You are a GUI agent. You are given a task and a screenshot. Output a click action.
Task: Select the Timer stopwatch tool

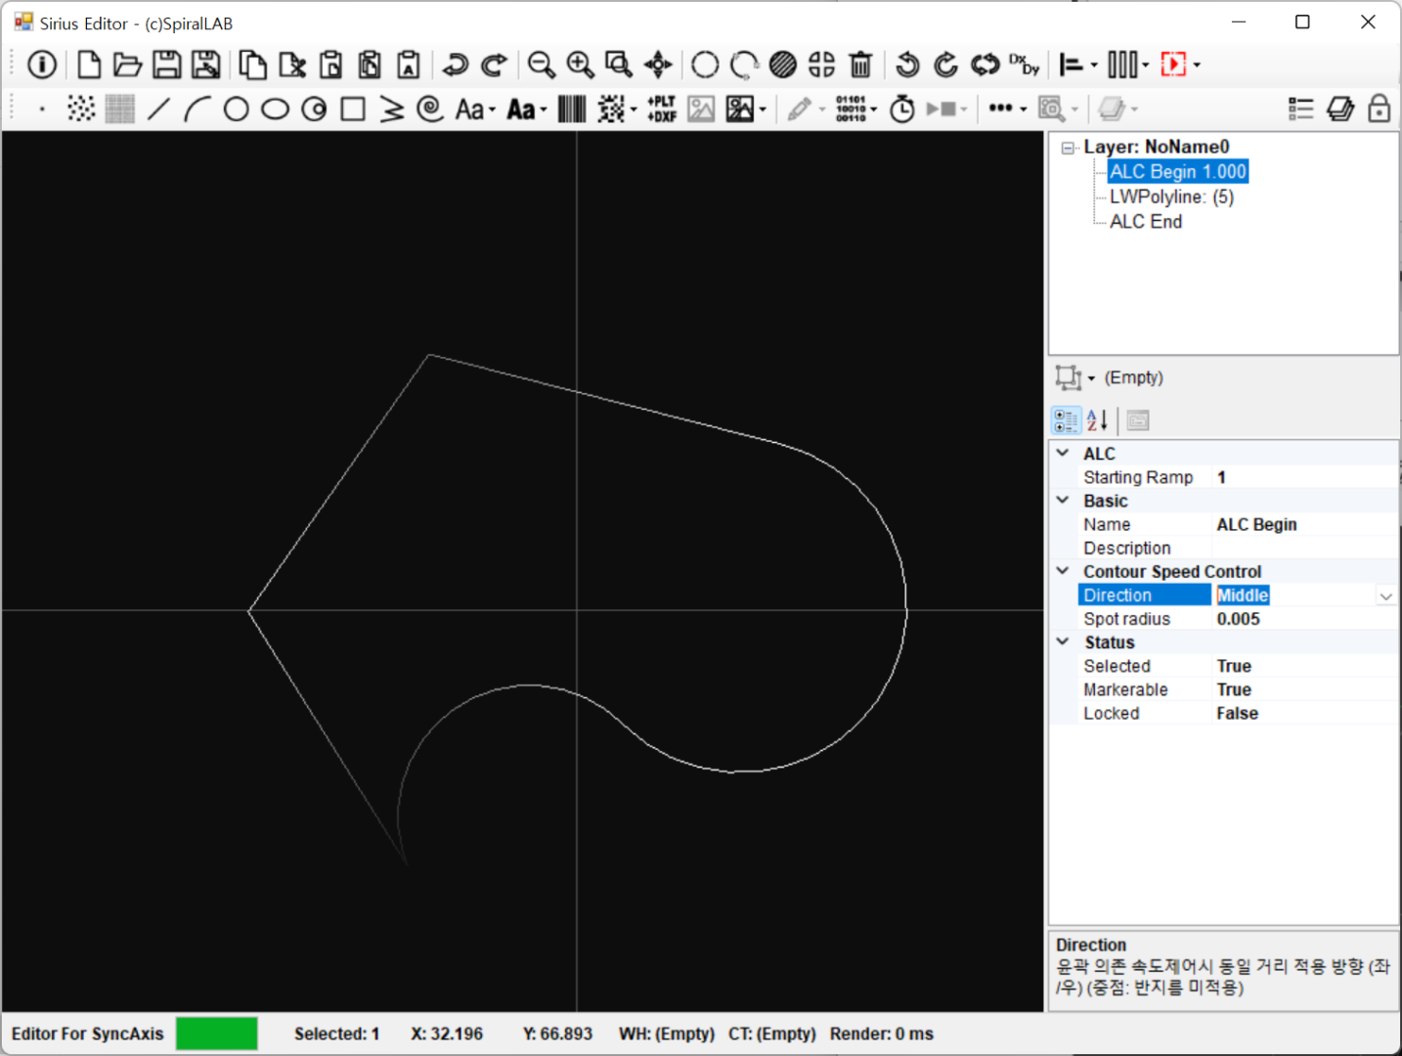point(901,109)
